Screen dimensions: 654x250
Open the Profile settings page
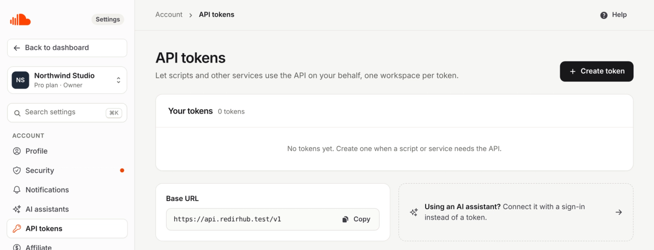(67, 151)
